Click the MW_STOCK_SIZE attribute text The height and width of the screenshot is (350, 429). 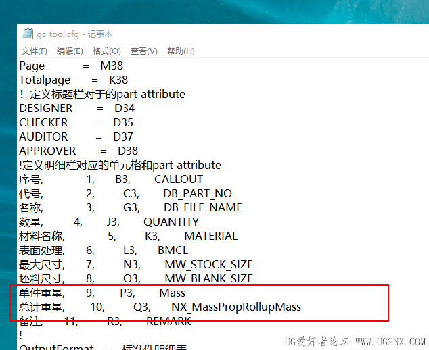(209, 265)
